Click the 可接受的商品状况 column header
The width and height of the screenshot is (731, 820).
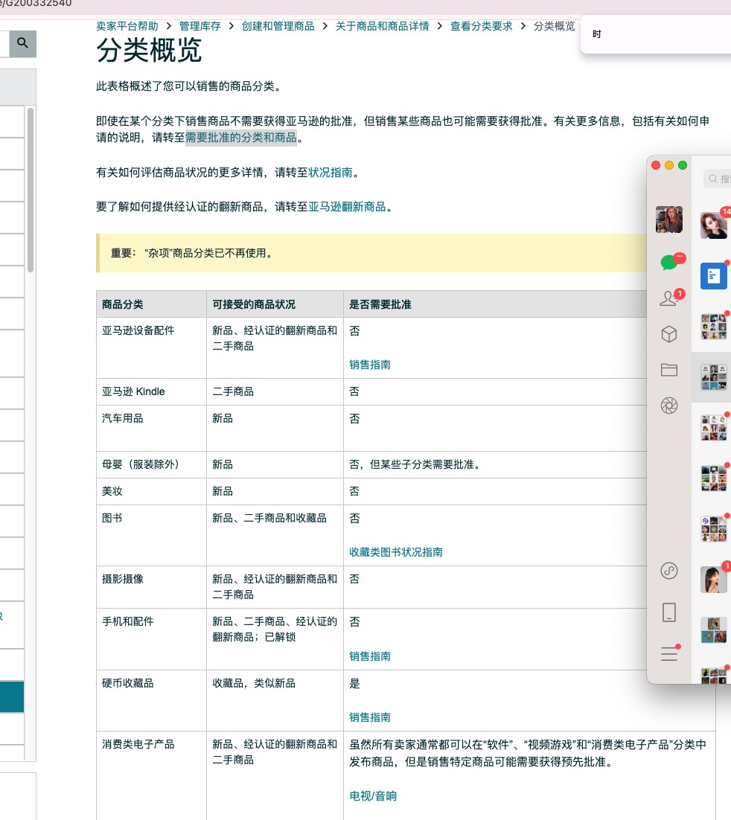tap(275, 304)
